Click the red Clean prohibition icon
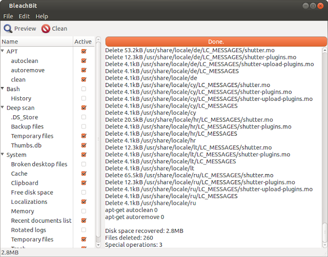328x257 pixels. 46,29
